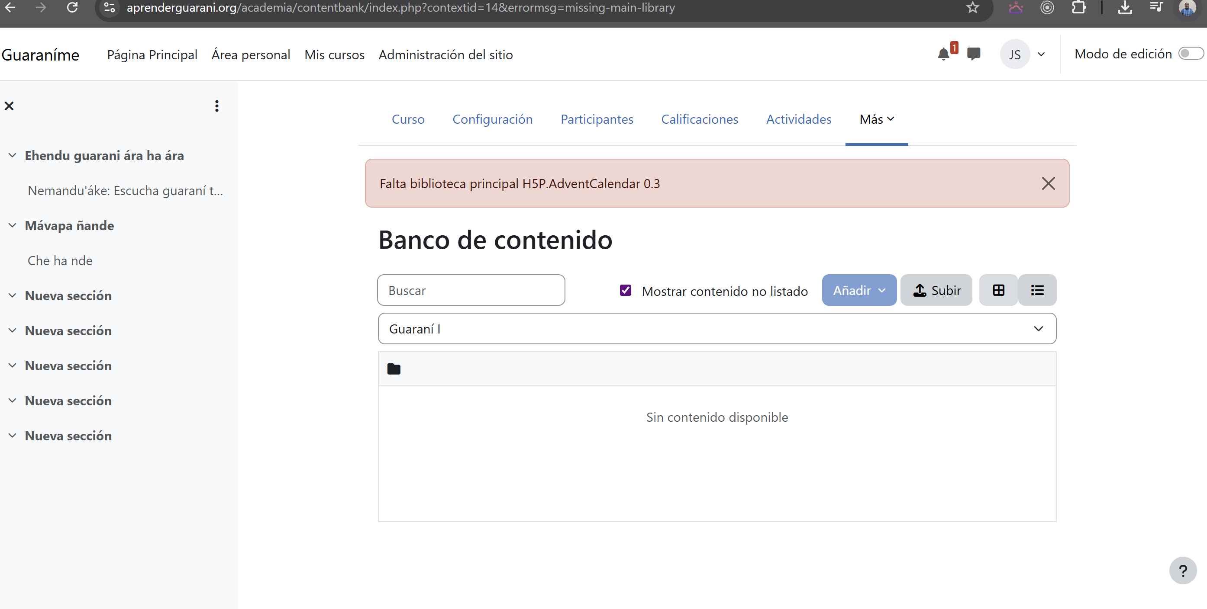The width and height of the screenshot is (1207, 609).
Task: Go back in browser history
Action: pyautogui.click(x=10, y=7)
